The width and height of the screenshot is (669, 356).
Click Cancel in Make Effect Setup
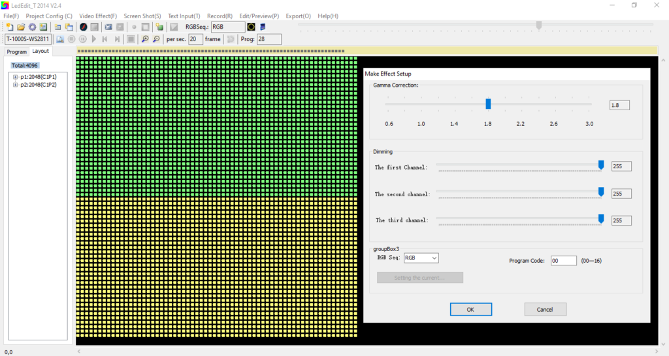point(546,309)
